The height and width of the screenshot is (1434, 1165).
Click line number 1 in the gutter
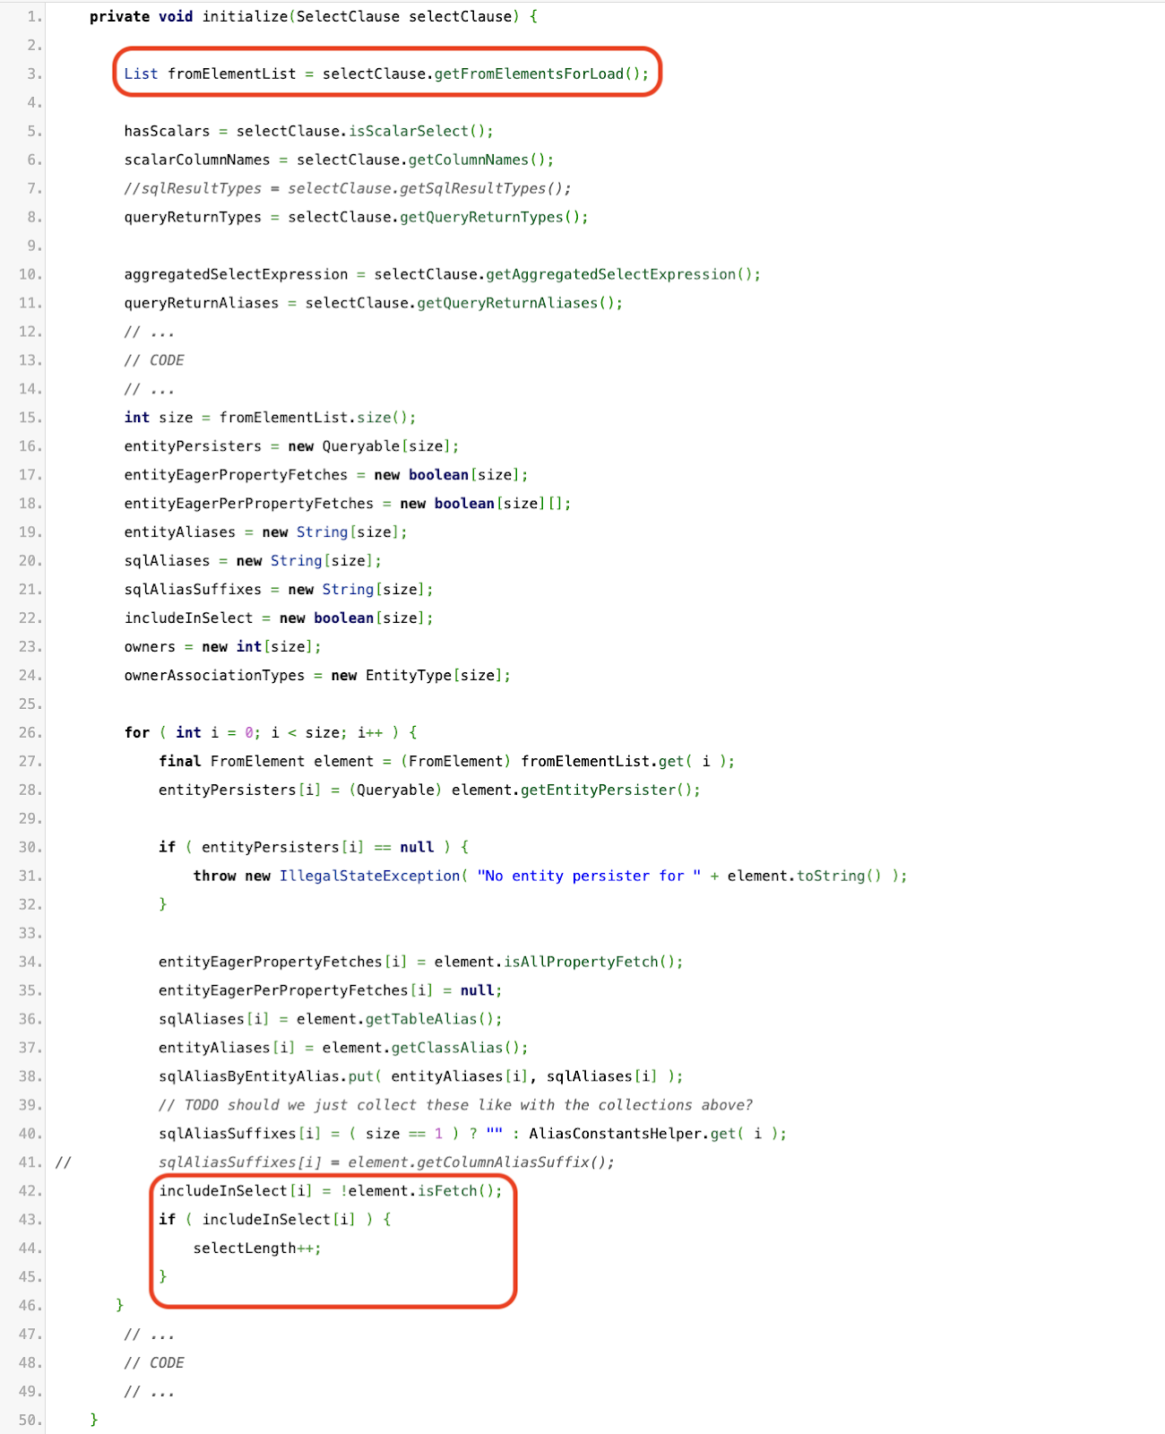tap(34, 16)
